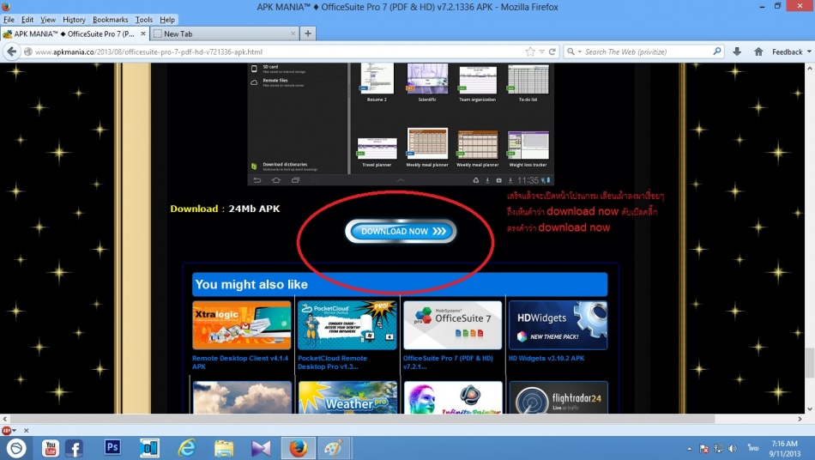815x460 pixels.
Task: Open Internet Explorer from the taskbar
Action: click(186, 447)
